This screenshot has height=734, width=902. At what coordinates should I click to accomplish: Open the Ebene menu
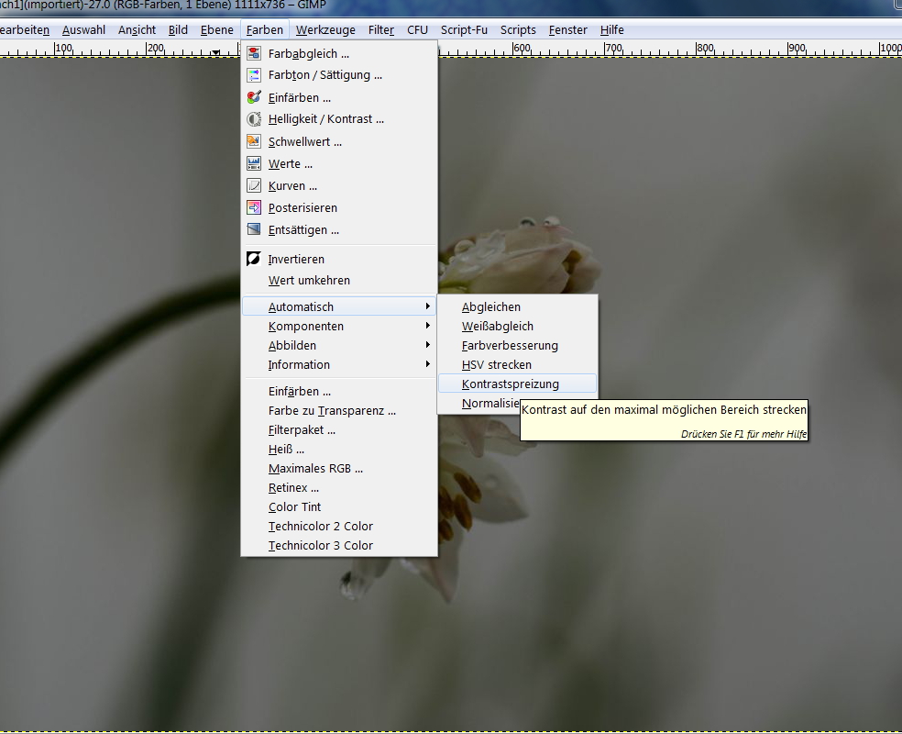[x=217, y=30]
